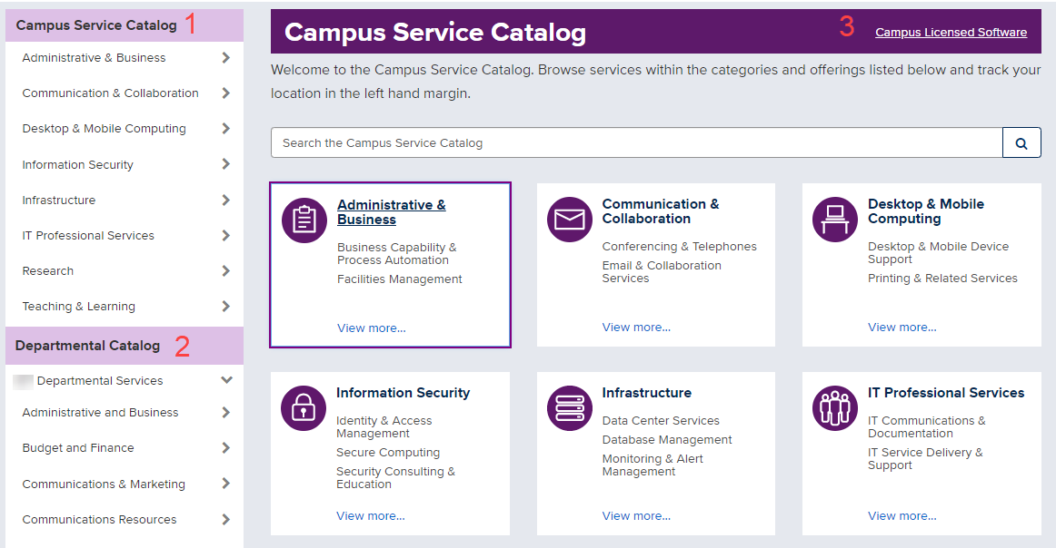Image resolution: width=1056 pixels, height=548 pixels.
Task: Click the Campus Service Catalog search field
Action: tap(636, 142)
